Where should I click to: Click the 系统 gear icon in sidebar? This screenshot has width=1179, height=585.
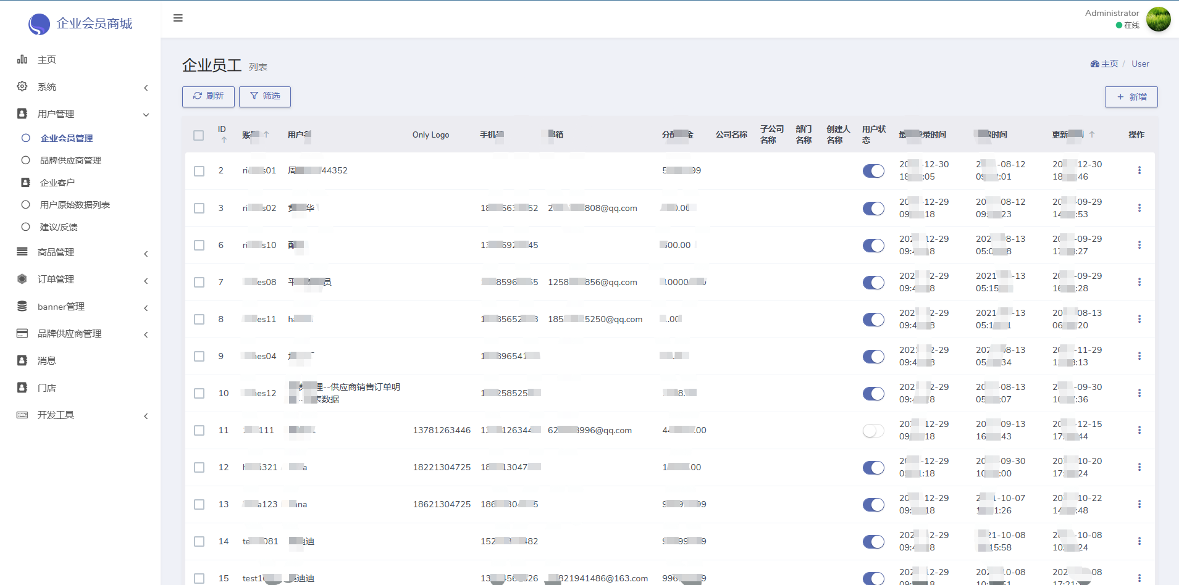coord(22,86)
